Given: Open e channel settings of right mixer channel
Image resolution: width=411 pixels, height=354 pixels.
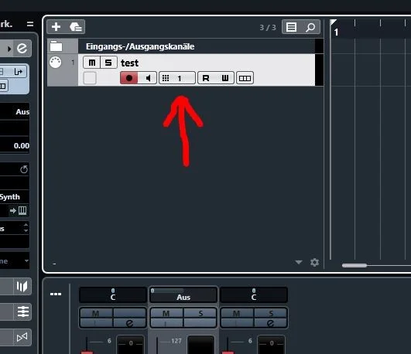Looking at the screenshot, I should pyautogui.click(x=271, y=323).
